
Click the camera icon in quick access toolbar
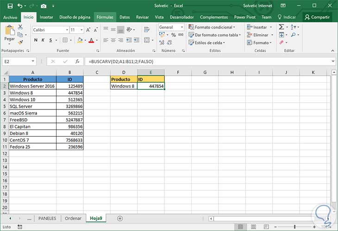(x=44, y=6)
